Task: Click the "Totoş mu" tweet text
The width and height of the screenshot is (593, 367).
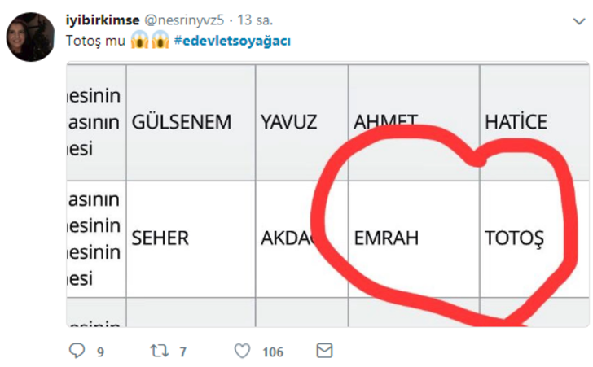Action: tap(96, 41)
